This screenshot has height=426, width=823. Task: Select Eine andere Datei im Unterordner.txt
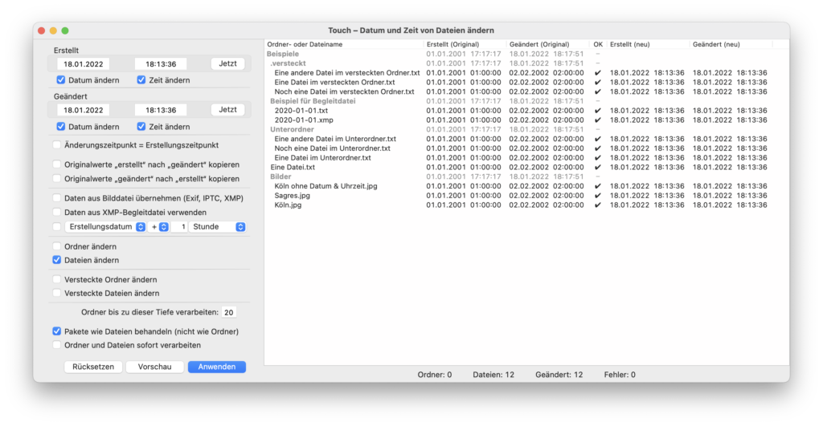point(527,139)
